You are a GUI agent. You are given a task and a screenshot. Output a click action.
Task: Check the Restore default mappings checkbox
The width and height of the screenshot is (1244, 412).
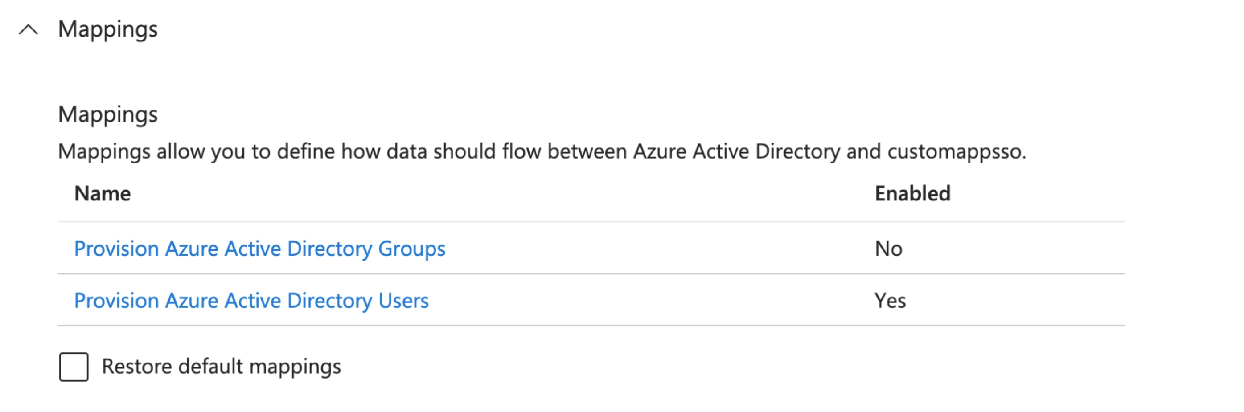tap(74, 367)
